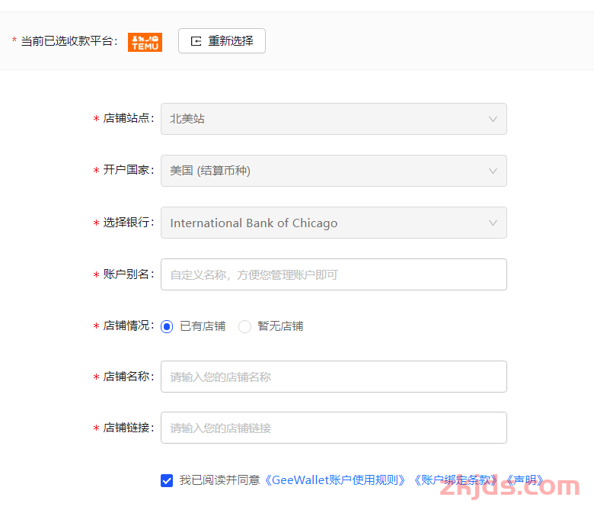594x510 pixels.
Task: Click the 店铺情况 label text
Action: (129, 326)
